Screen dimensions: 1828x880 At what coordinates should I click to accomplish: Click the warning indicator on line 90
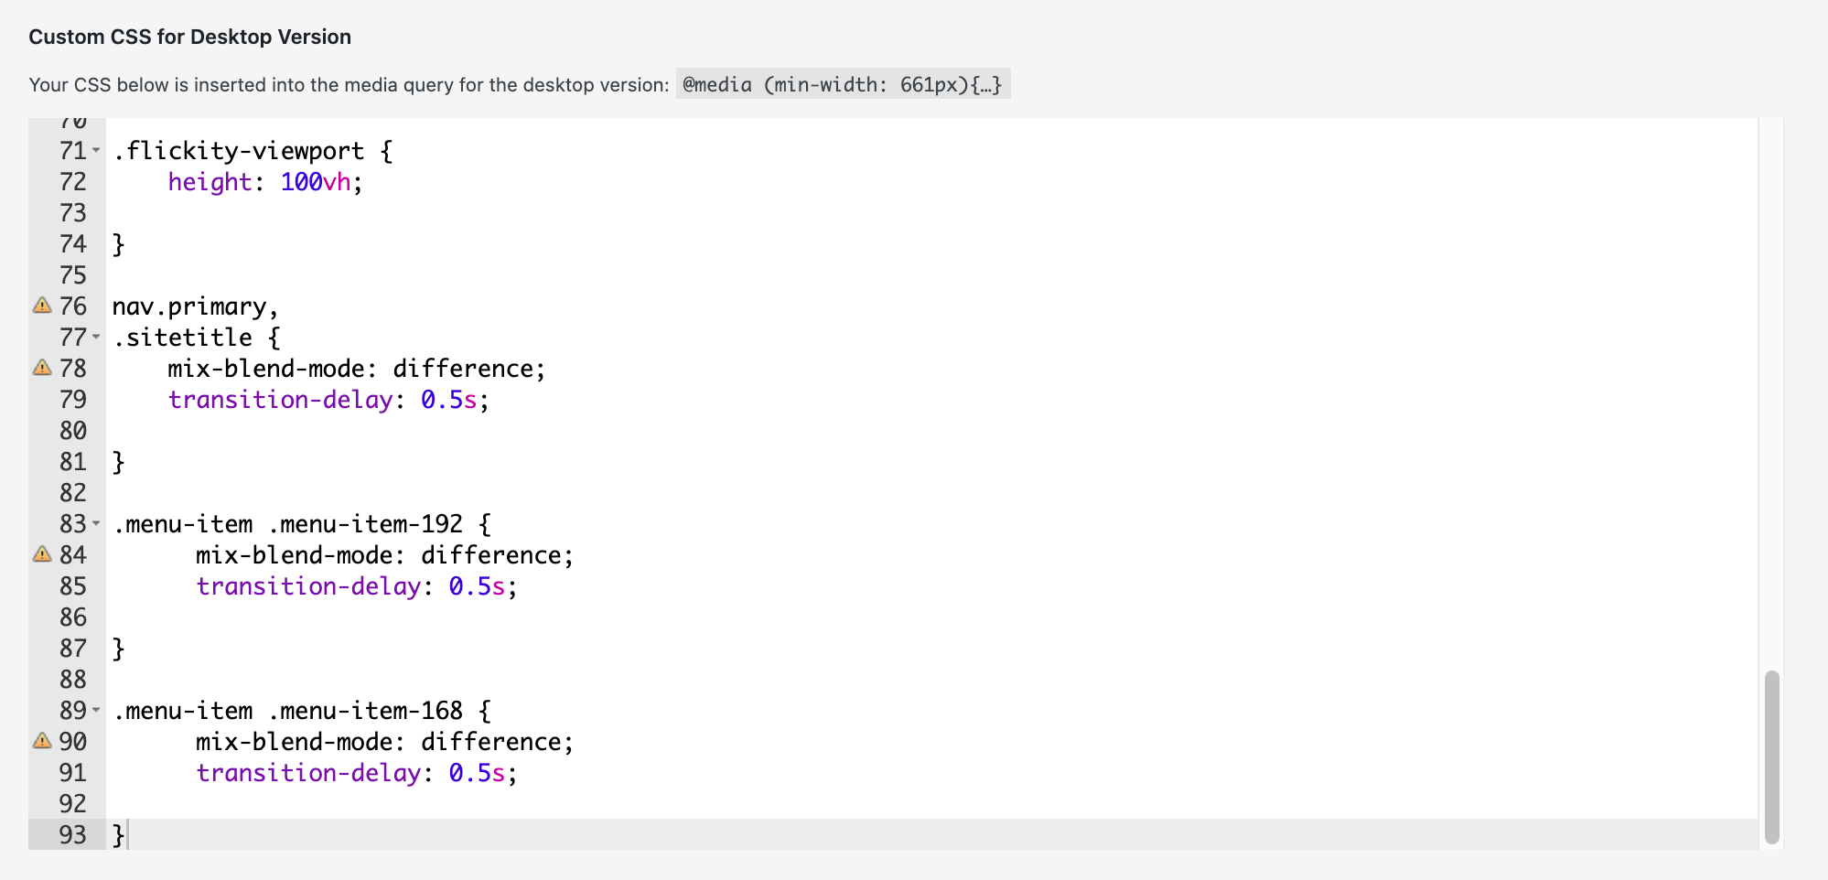coord(40,741)
